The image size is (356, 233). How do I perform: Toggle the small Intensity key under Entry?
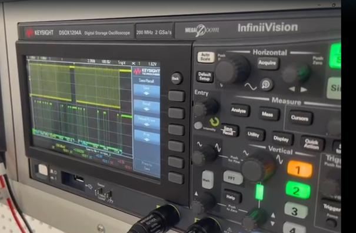[x=198, y=125]
